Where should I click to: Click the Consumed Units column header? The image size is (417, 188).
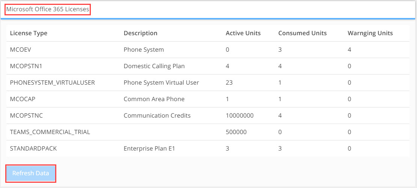pos(303,33)
